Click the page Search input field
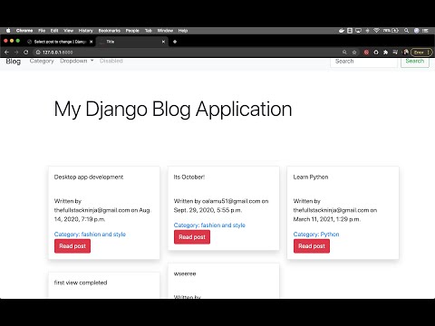The width and height of the screenshot is (435, 326). 363,62
